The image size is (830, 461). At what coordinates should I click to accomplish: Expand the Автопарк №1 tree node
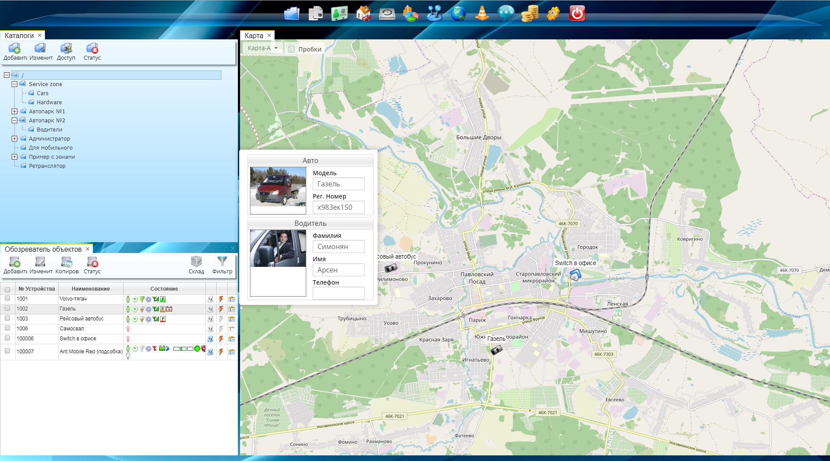click(x=15, y=112)
